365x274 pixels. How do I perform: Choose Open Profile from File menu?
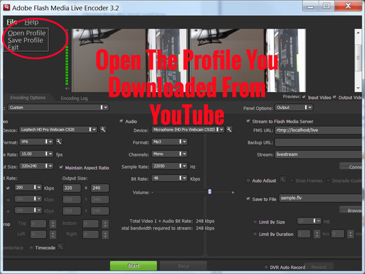(x=27, y=33)
